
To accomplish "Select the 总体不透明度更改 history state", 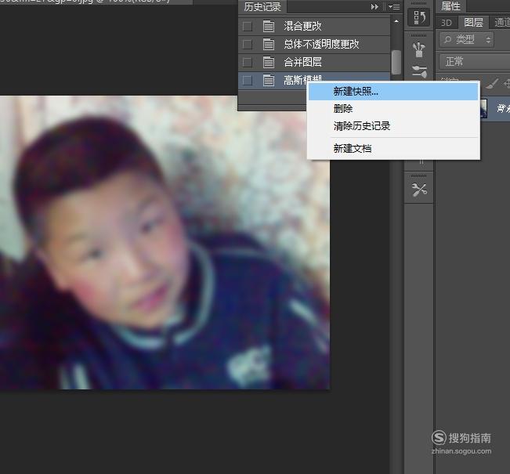I will 314,44.
